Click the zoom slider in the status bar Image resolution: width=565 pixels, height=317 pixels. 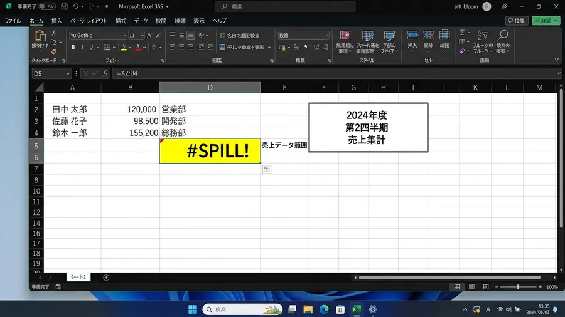coord(518,287)
